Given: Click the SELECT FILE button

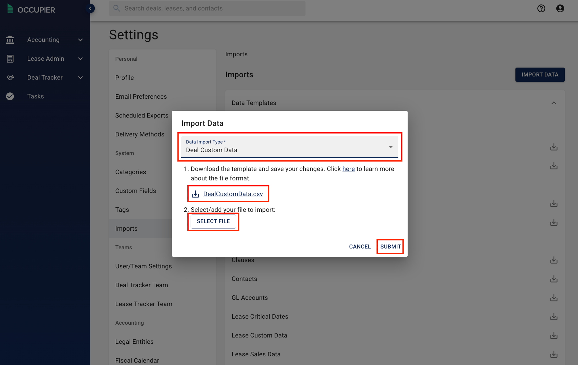Looking at the screenshot, I should [x=213, y=221].
